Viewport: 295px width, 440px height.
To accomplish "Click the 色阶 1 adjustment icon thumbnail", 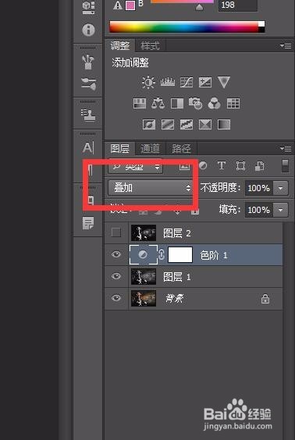I will (x=143, y=254).
